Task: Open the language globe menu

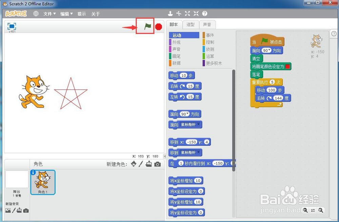Action: pos(36,14)
